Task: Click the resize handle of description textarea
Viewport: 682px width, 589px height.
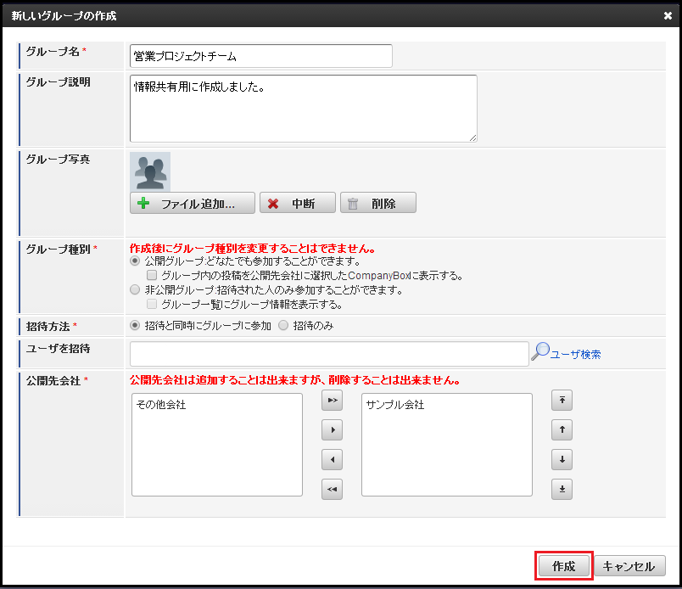Action: 472,138
